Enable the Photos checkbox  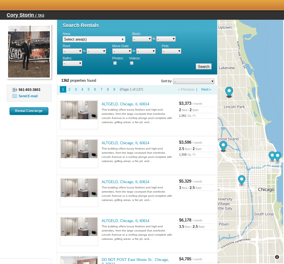pyautogui.click(x=115, y=63)
